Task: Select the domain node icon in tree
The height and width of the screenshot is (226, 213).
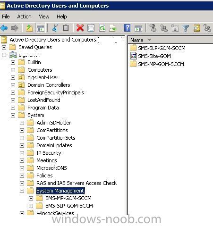Action: (13, 55)
